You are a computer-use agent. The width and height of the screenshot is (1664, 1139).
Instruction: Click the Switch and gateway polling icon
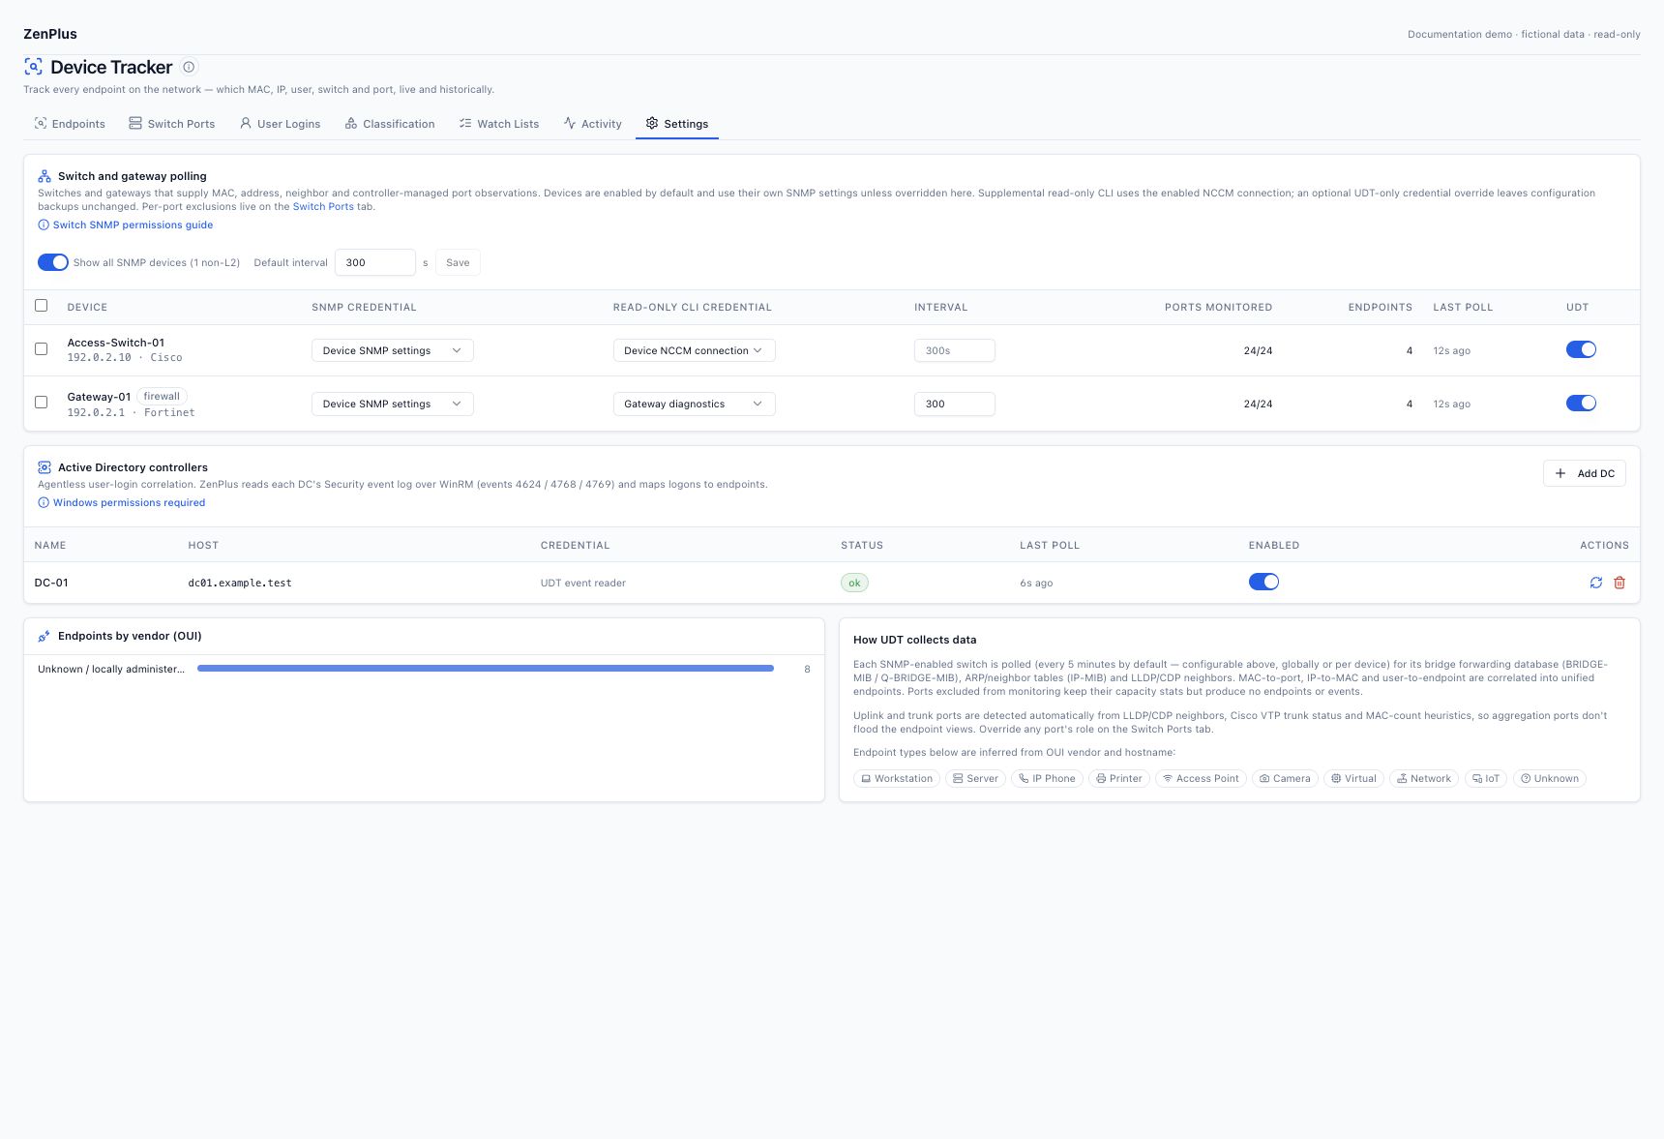45,176
